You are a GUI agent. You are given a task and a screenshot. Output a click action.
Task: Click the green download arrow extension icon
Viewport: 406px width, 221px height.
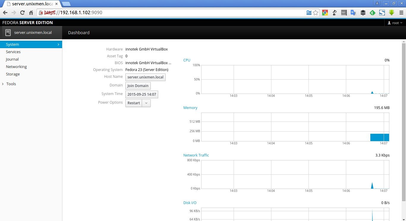tap(391, 13)
